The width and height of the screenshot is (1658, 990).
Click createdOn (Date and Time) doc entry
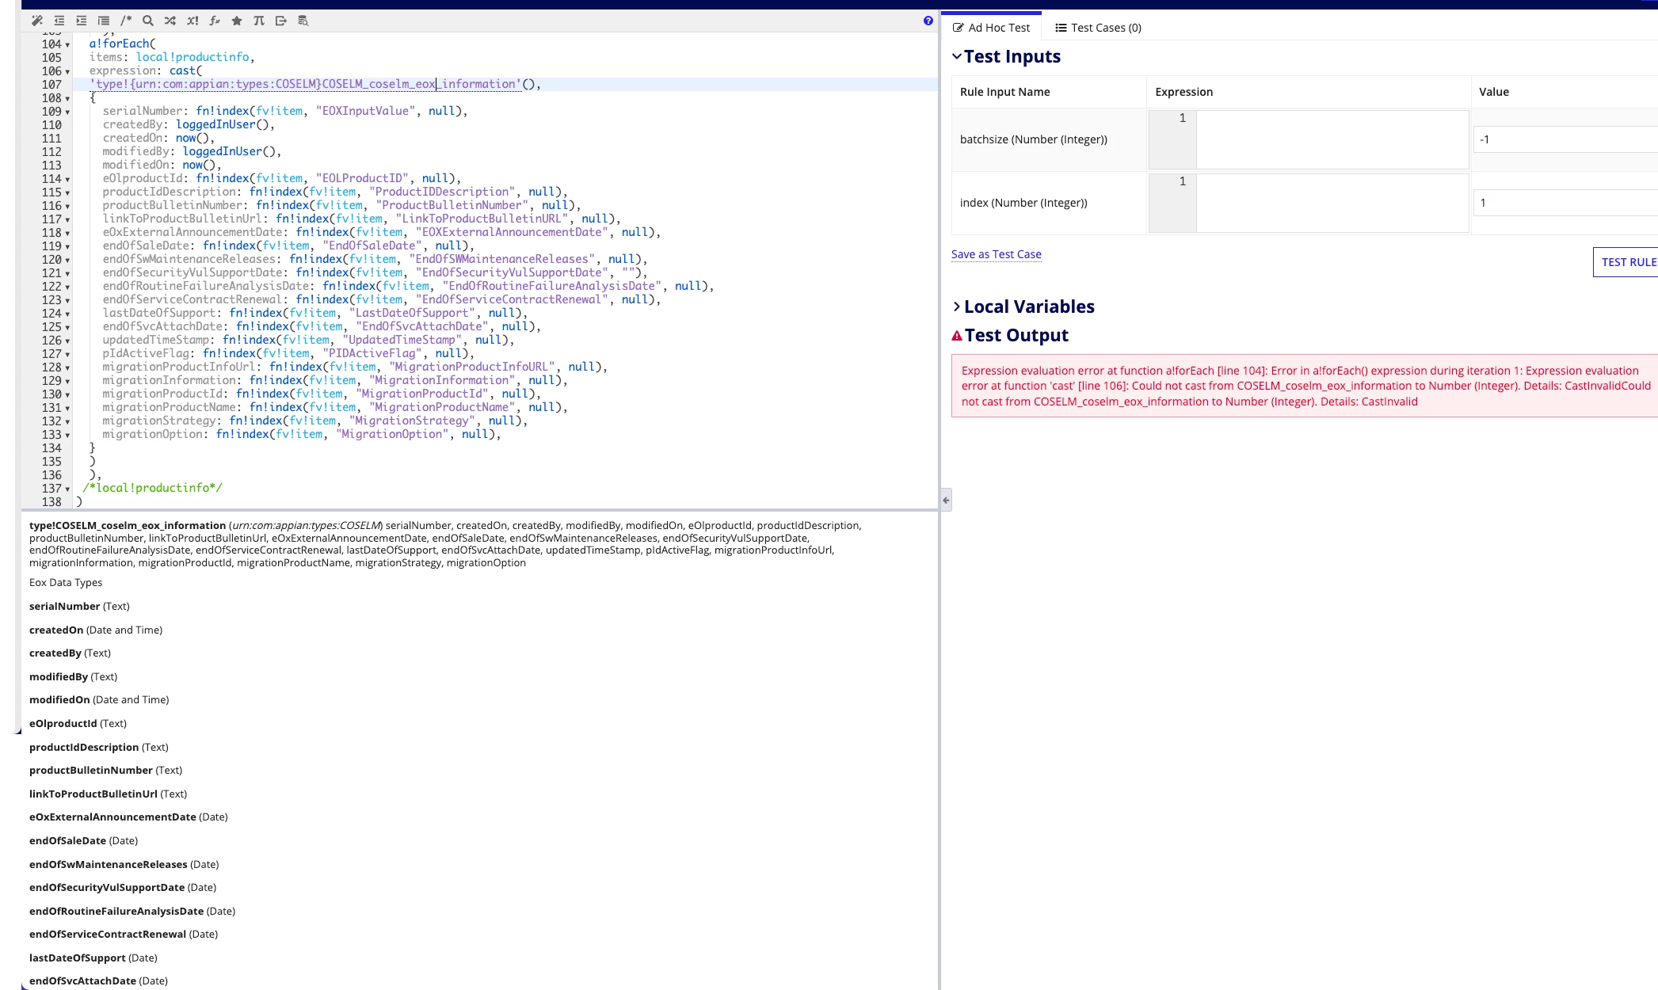(96, 630)
